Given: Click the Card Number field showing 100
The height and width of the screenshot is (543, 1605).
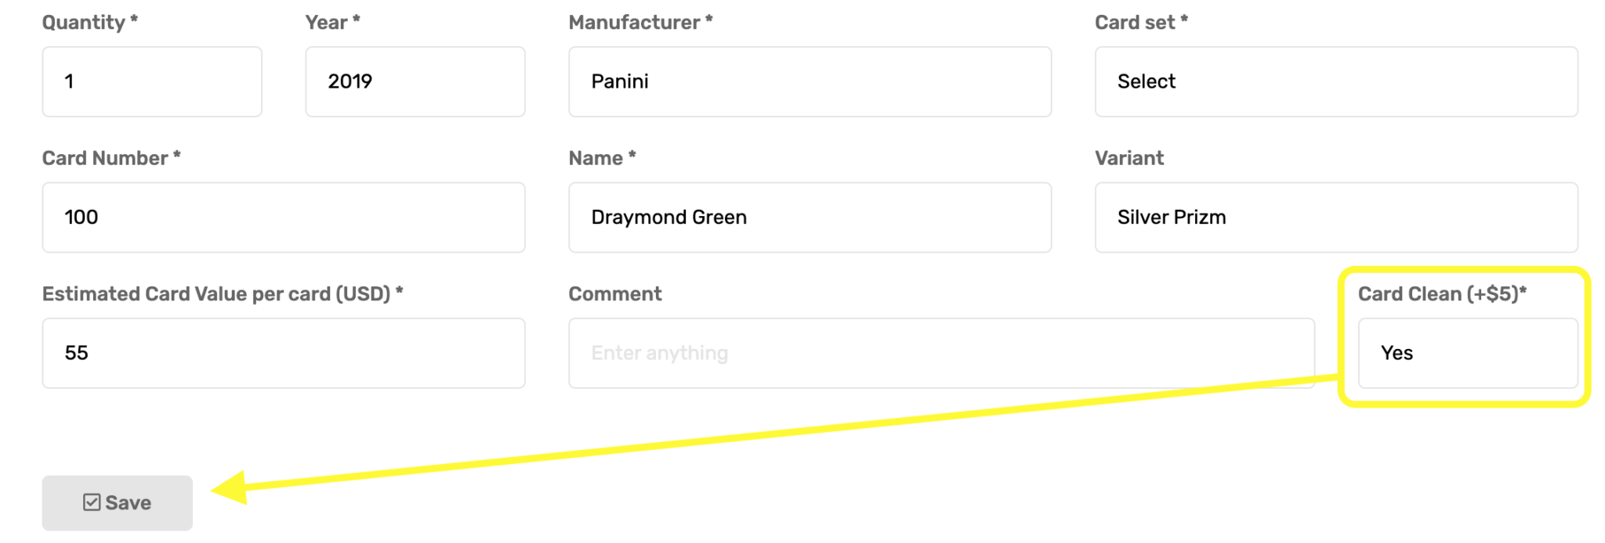Looking at the screenshot, I should 283,218.
